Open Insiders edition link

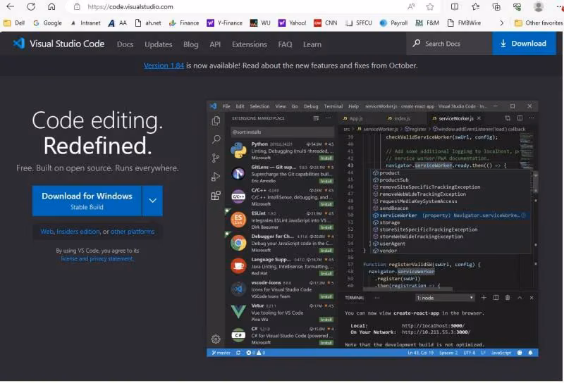[78, 232]
